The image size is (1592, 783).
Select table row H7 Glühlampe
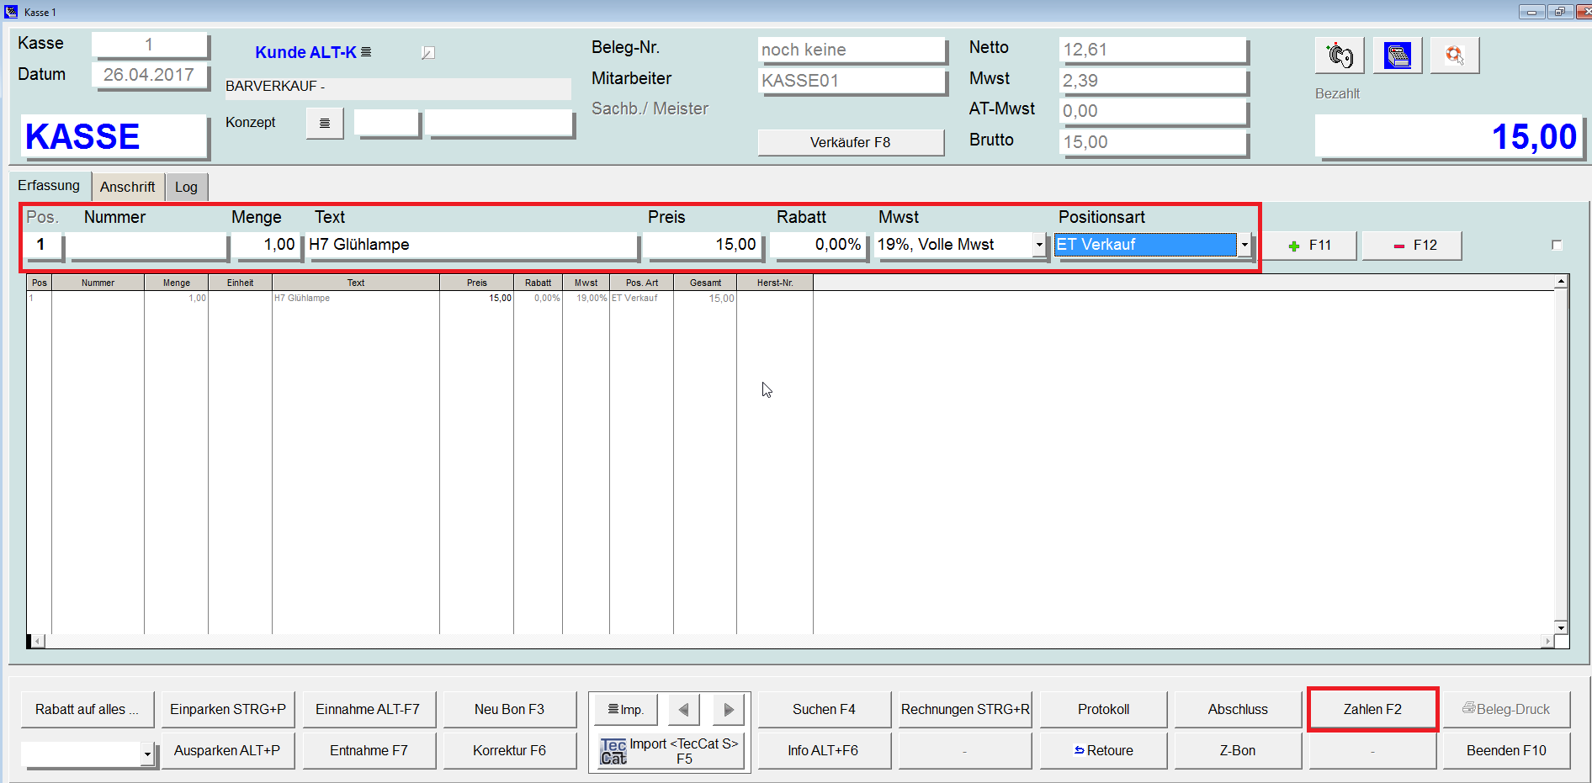(421, 298)
